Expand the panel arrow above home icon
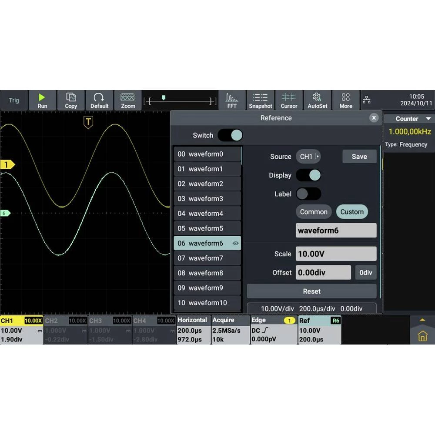Viewport: 435px width, 435px height. (x=422, y=320)
